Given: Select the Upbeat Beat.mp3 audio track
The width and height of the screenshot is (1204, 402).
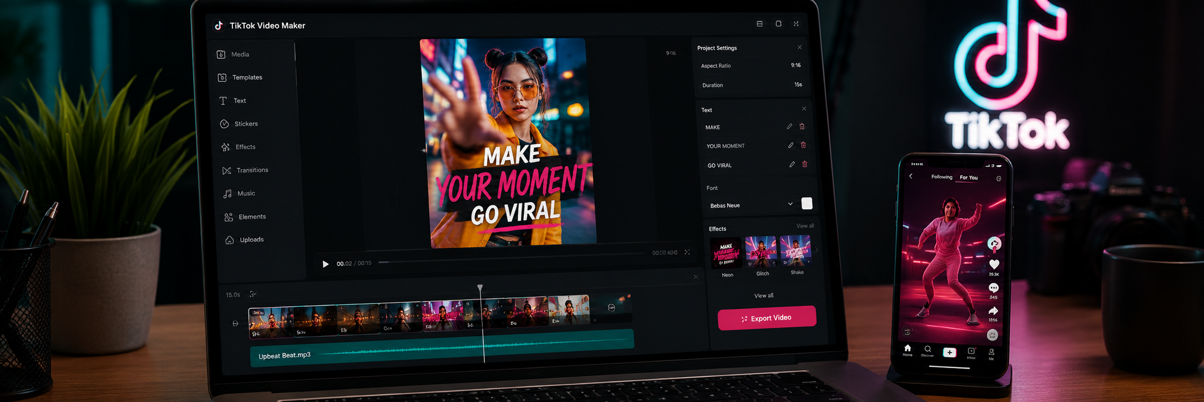Looking at the screenshot, I should pos(442,348).
